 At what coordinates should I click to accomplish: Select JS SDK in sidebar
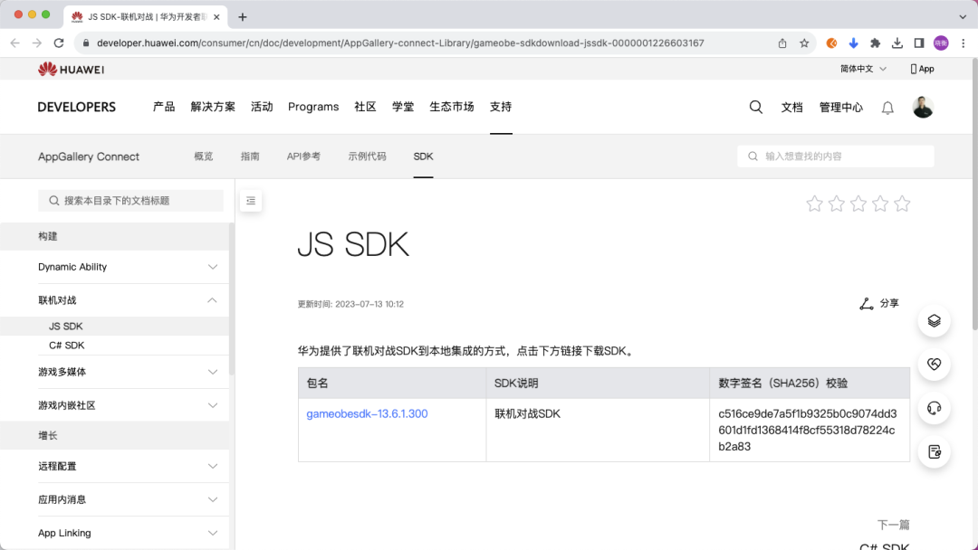tap(66, 327)
